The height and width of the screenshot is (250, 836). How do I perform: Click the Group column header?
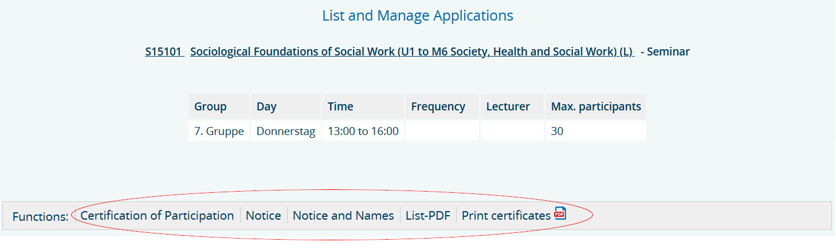[x=219, y=106]
